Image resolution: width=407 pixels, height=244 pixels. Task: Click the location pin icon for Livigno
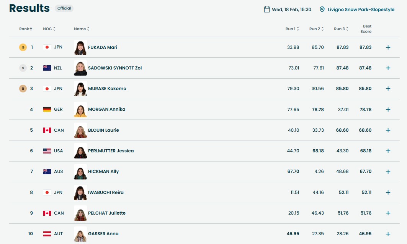click(322, 10)
